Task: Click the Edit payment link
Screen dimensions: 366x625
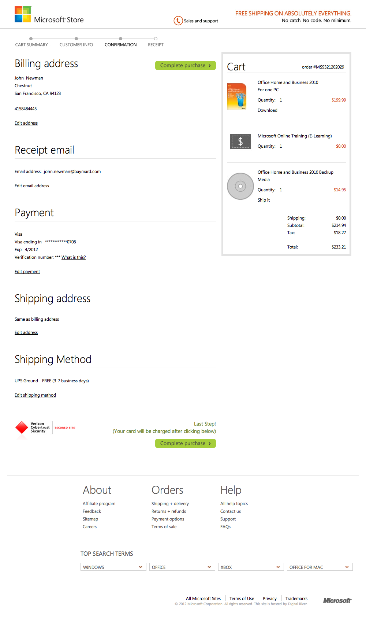Action: 27,271
